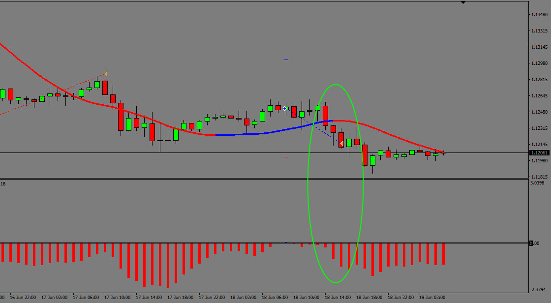Click orange exit arrow at 17 Jun peak
Viewport: 551px width, 303px height.
[105, 74]
